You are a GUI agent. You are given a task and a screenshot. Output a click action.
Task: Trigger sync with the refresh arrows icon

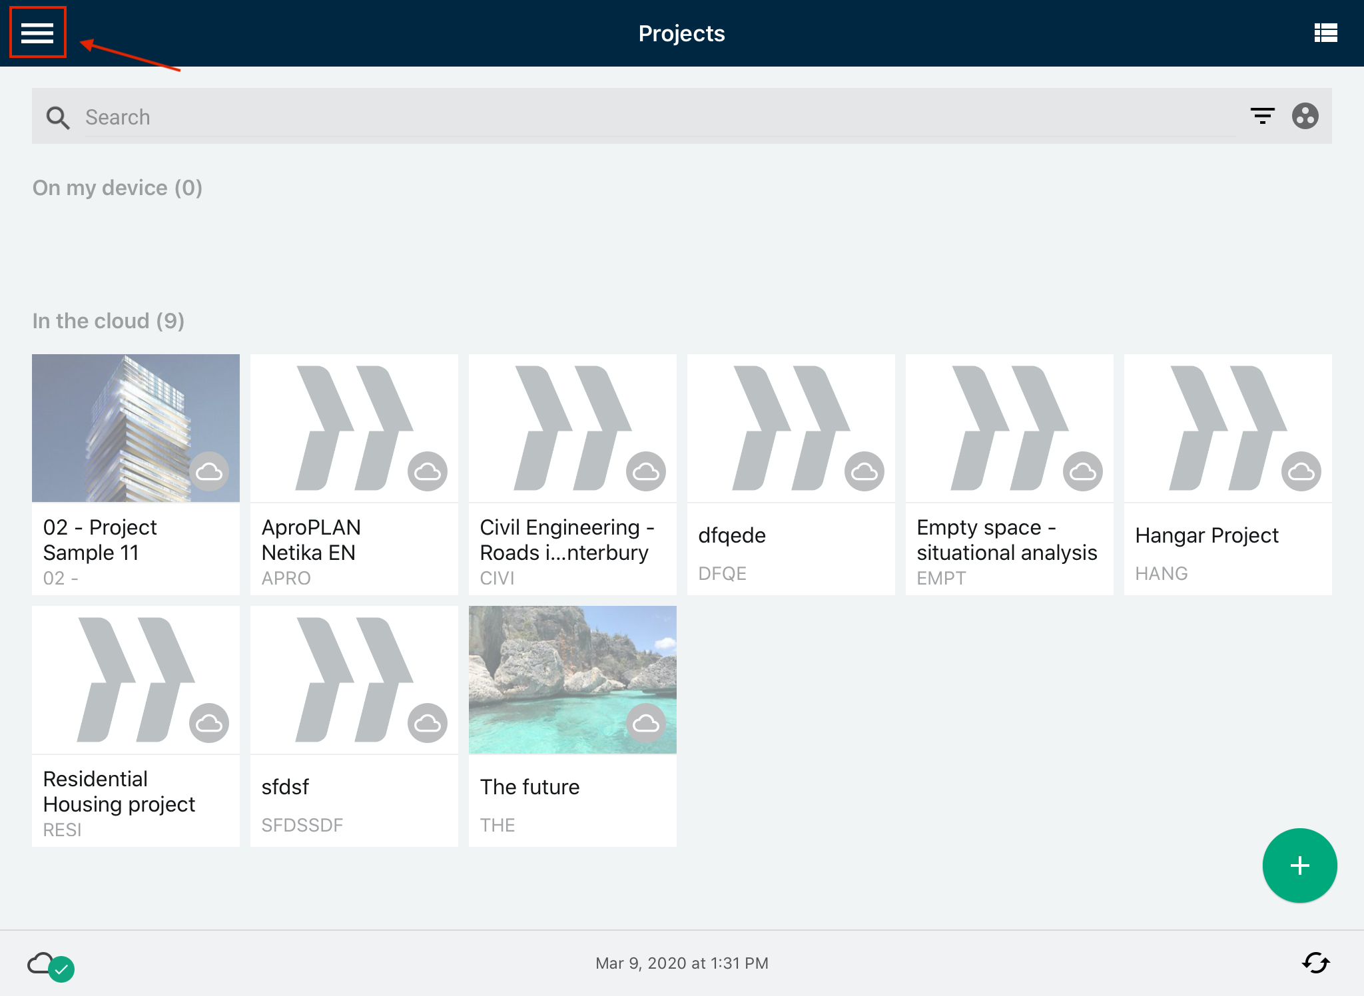pyautogui.click(x=1315, y=963)
